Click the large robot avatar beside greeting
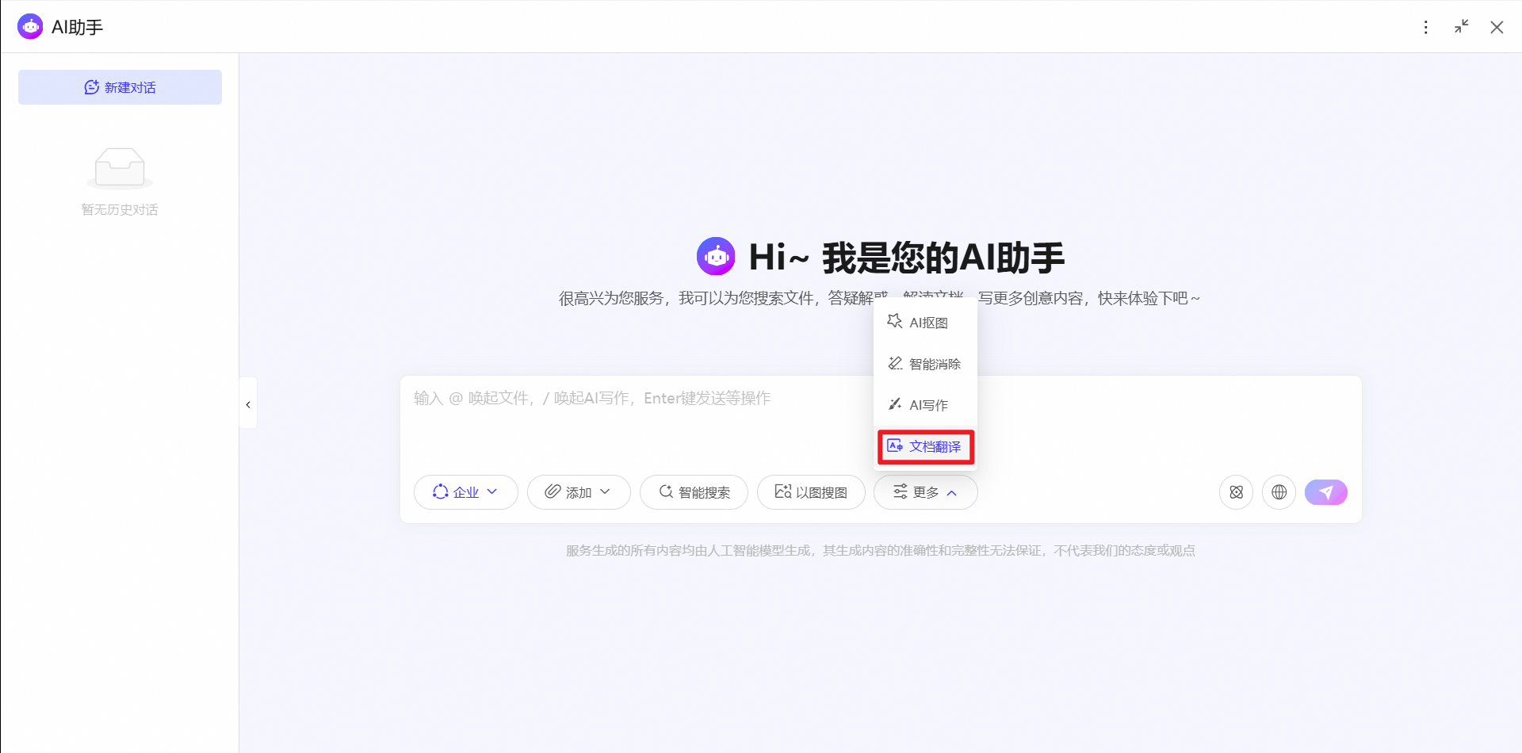The height and width of the screenshot is (753, 1522). (x=716, y=256)
